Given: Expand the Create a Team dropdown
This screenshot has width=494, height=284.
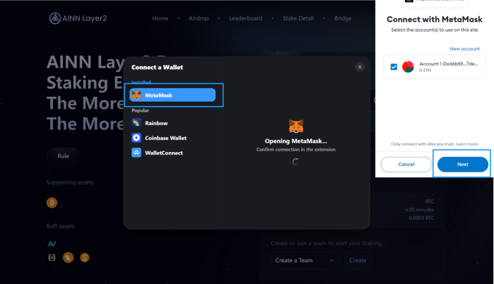Looking at the screenshot, I should point(305,260).
